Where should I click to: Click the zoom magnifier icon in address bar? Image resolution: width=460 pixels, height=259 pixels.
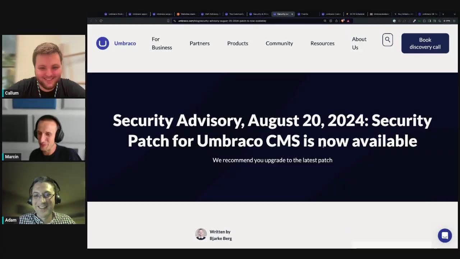[x=325, y=21]
